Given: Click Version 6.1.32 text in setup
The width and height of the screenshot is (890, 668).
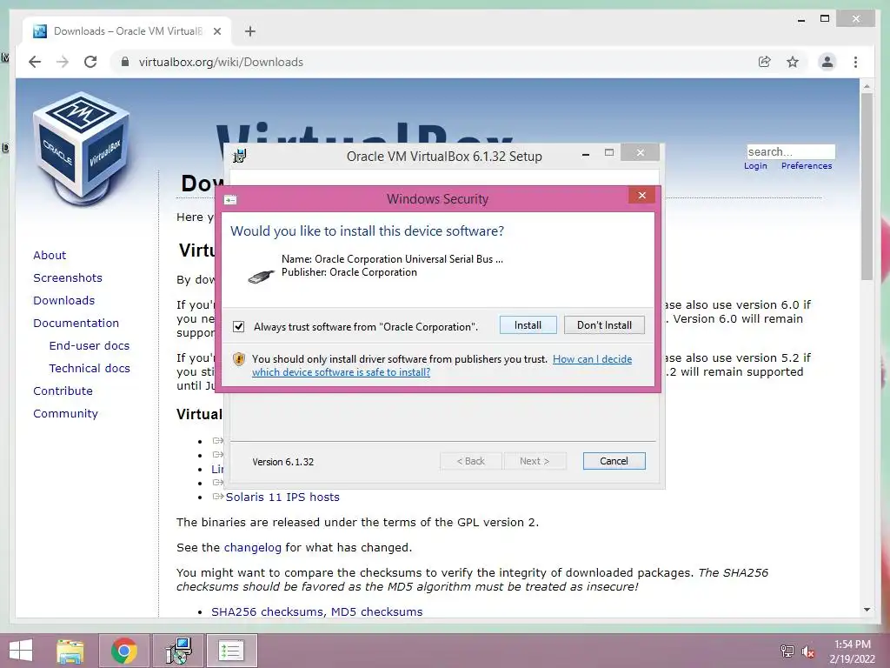Looking at the screenshot, I should tap(282, 462).
